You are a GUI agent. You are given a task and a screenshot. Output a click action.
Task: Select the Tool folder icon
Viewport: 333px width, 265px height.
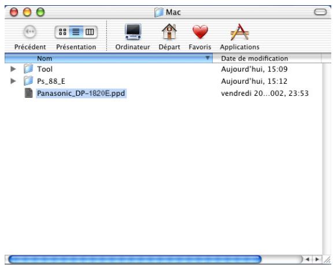[28, 69]
